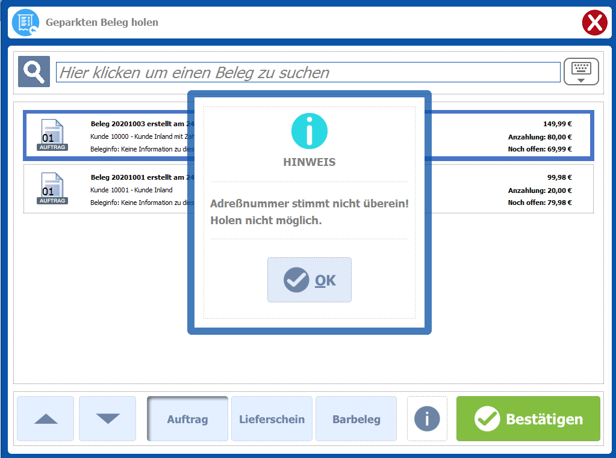This screenshot has width=616, height=458.
Task: Switch to the Auftrag filter
Action: pyautogui.click(x=187, y=419)
